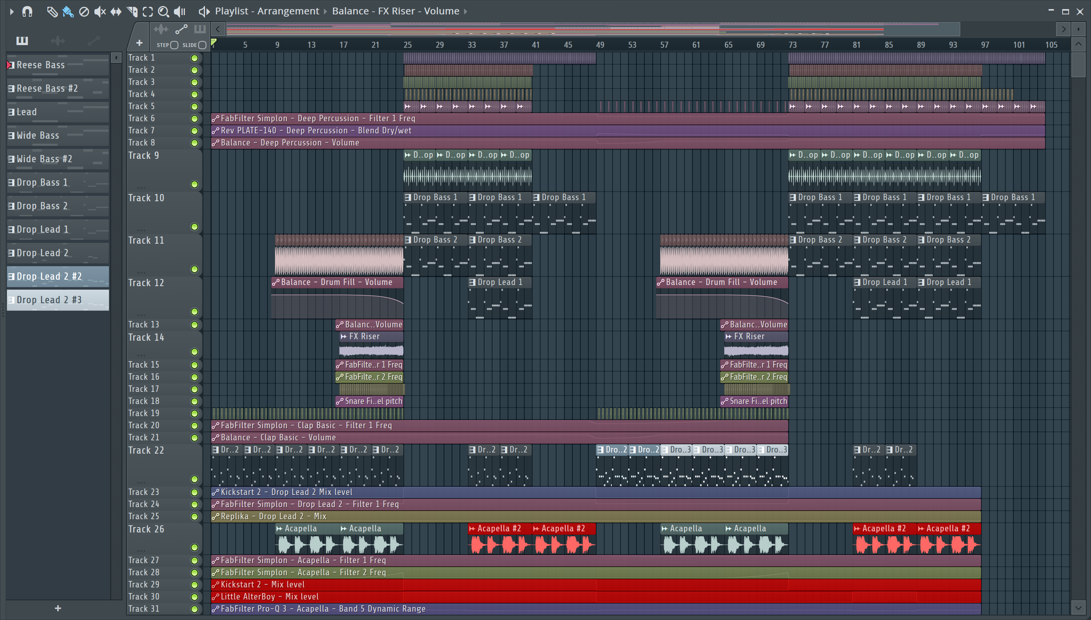Open Balance Deep Percussion Volume clip menu
The height and width of the screenshot is (620, 1091).
pyautogui.click(x=216, y=143)
